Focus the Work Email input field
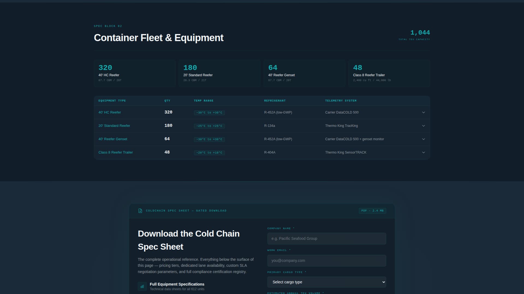 point(326,261)
